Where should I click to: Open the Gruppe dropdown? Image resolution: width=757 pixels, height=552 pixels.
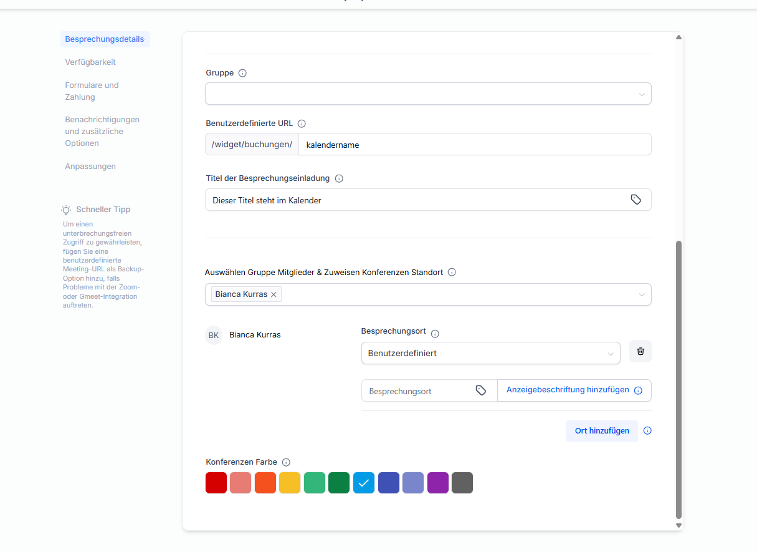[428, 94]
